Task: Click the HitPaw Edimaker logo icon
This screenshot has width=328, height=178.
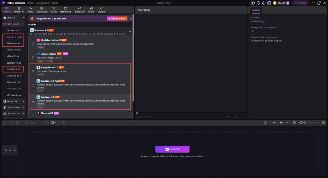Action: click(4, 3)
